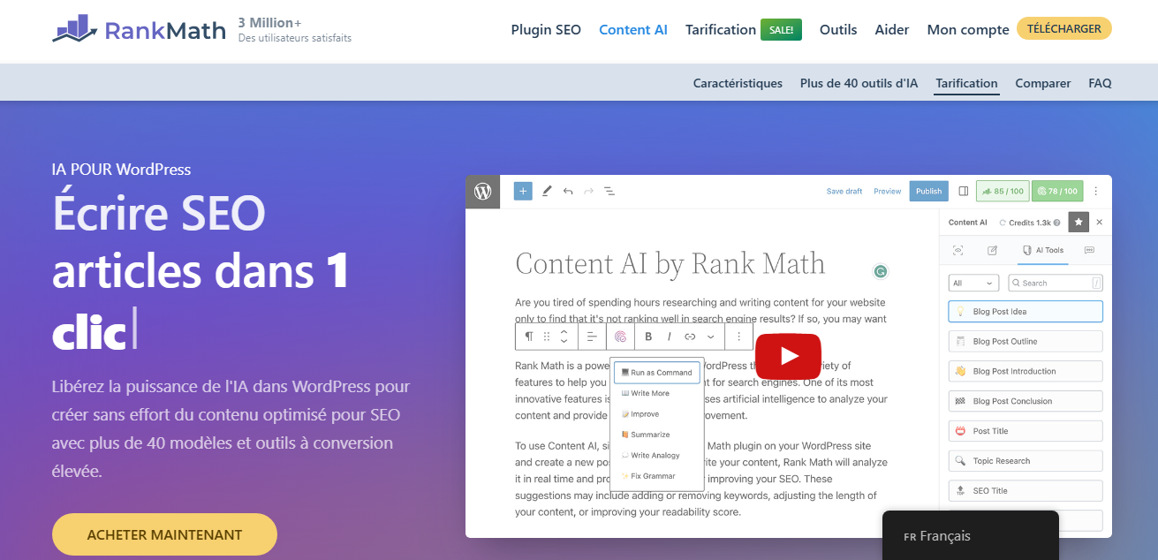Click the ACHETER MAINTENANT button

click(x=164, y=534)
